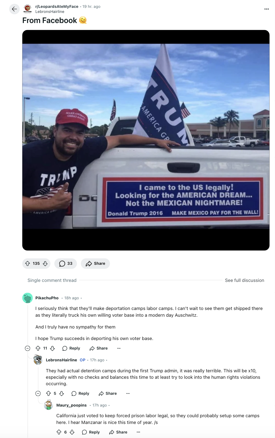Image resolution: width=275 pixels, height=438 pixels.
Task: Visit Maury_poopins user profile
Action: coord(72,405)
